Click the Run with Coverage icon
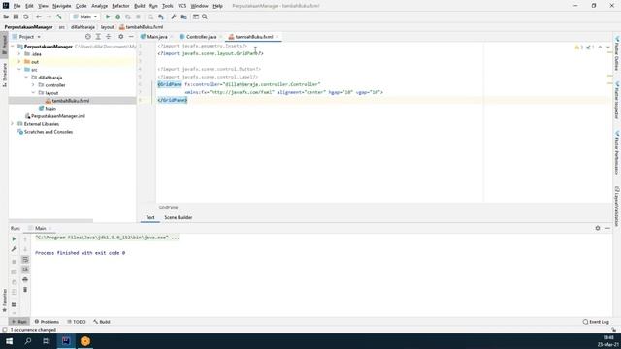 tap(128, 16)
